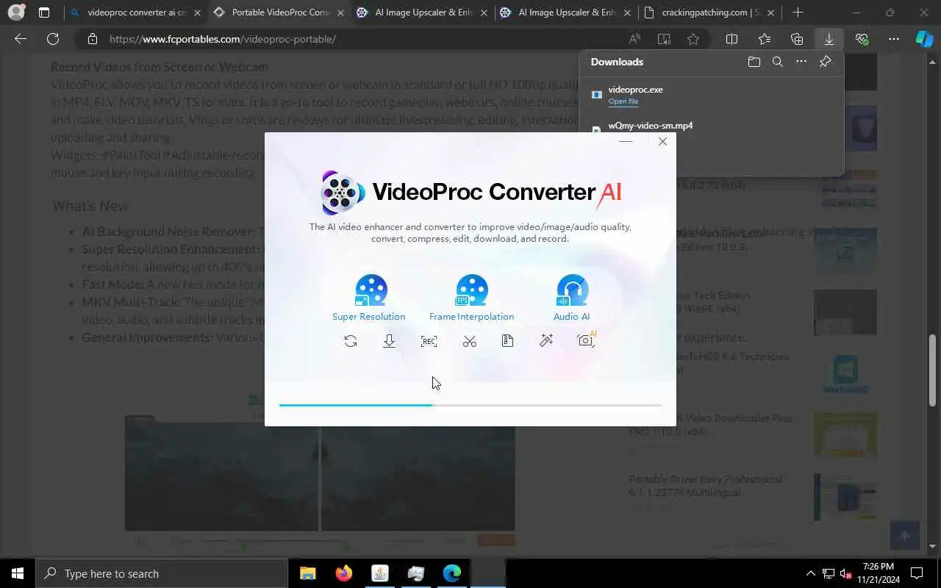
Task: Refresh the fcportables page
Action: tap(53, 39)
